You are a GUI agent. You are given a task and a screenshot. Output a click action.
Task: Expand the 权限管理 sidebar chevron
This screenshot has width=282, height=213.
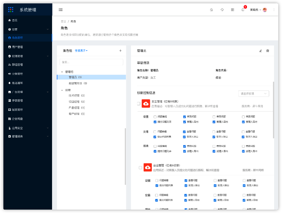point(48,56)
